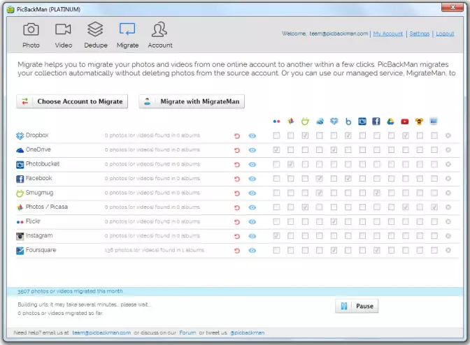Pause the migration
Screen dimensions: 470x345
coord(357,306)
